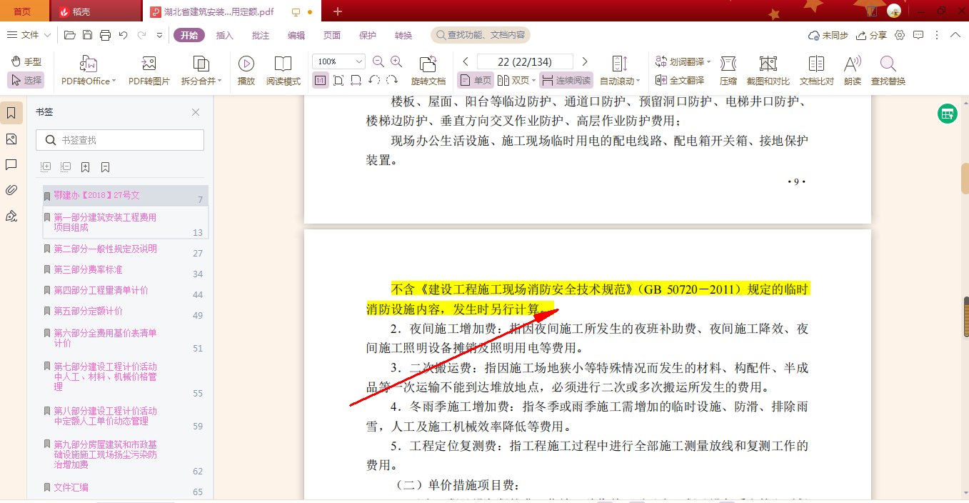Print the PDF using printer icon
Screen dimensions: 969x503
(105, 35)
